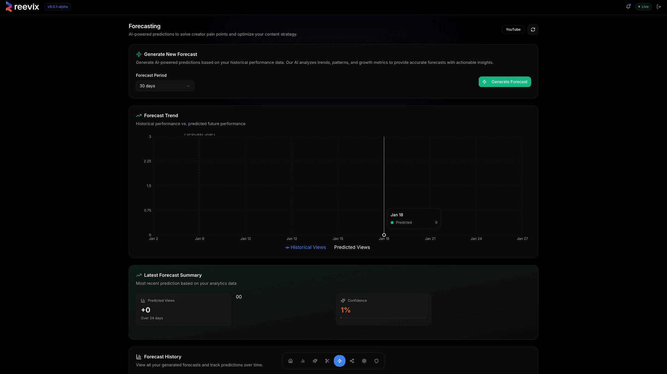The height and width of the screenshot is (374, 667).
Task: Navigate to the Home dashboard icon
Action: coord(290,361)
